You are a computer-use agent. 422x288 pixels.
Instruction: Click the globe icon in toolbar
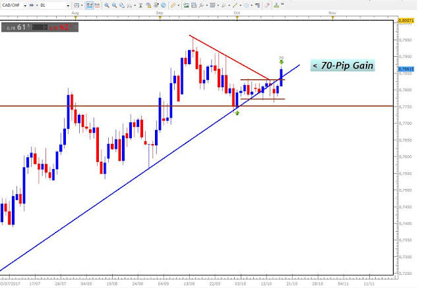coord(164,5)
